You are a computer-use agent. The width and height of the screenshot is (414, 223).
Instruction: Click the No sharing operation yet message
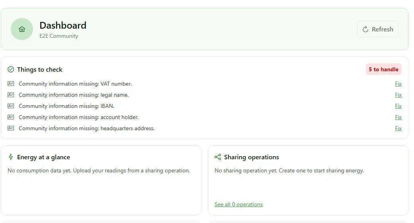(x=289, y=170)
